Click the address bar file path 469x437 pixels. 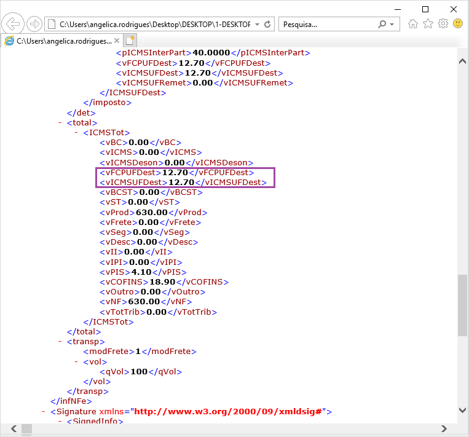pos(154,24)
